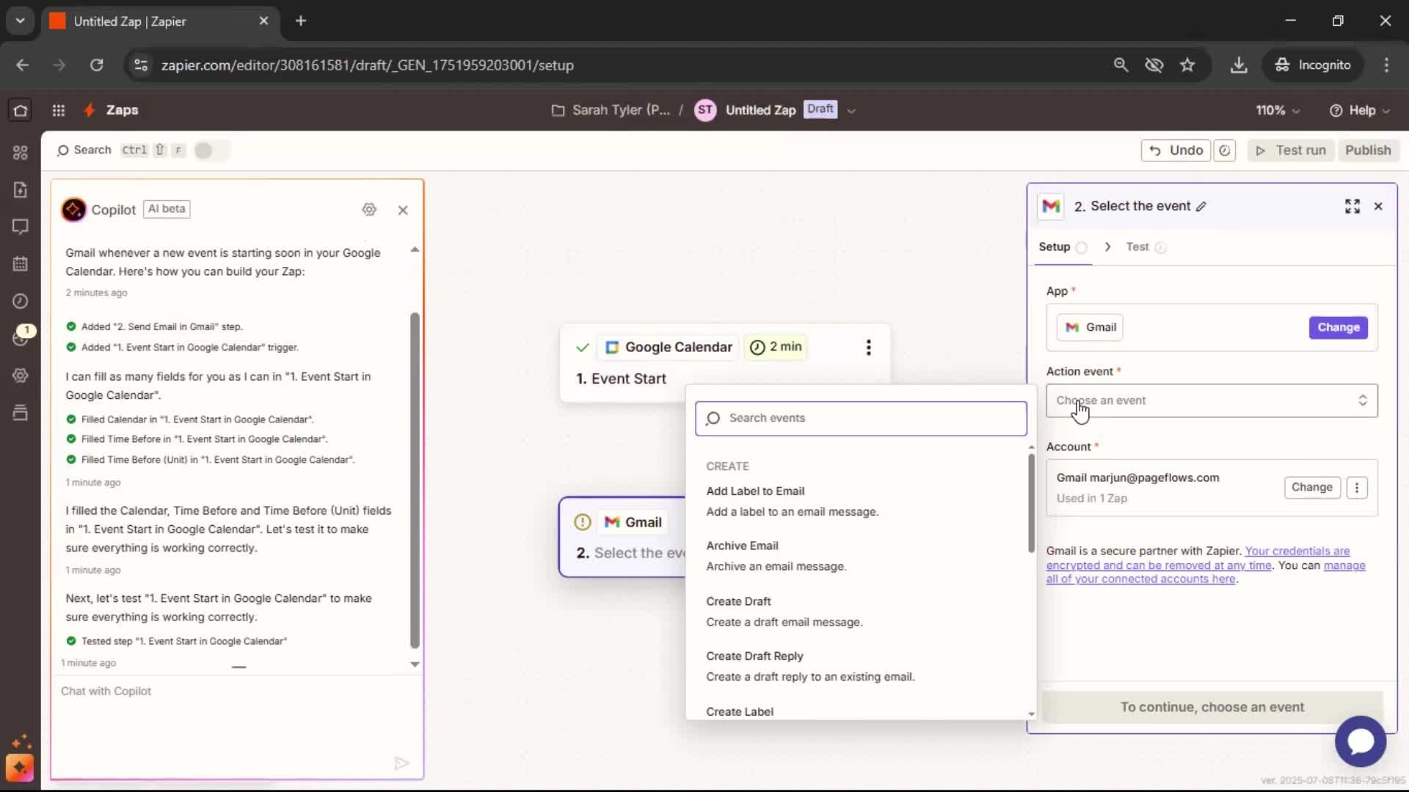Open manage all connected accounts link
The image size is (1409, 792).
1206,572
